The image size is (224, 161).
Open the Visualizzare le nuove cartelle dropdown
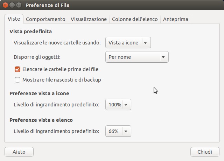(x=128, y=43)
